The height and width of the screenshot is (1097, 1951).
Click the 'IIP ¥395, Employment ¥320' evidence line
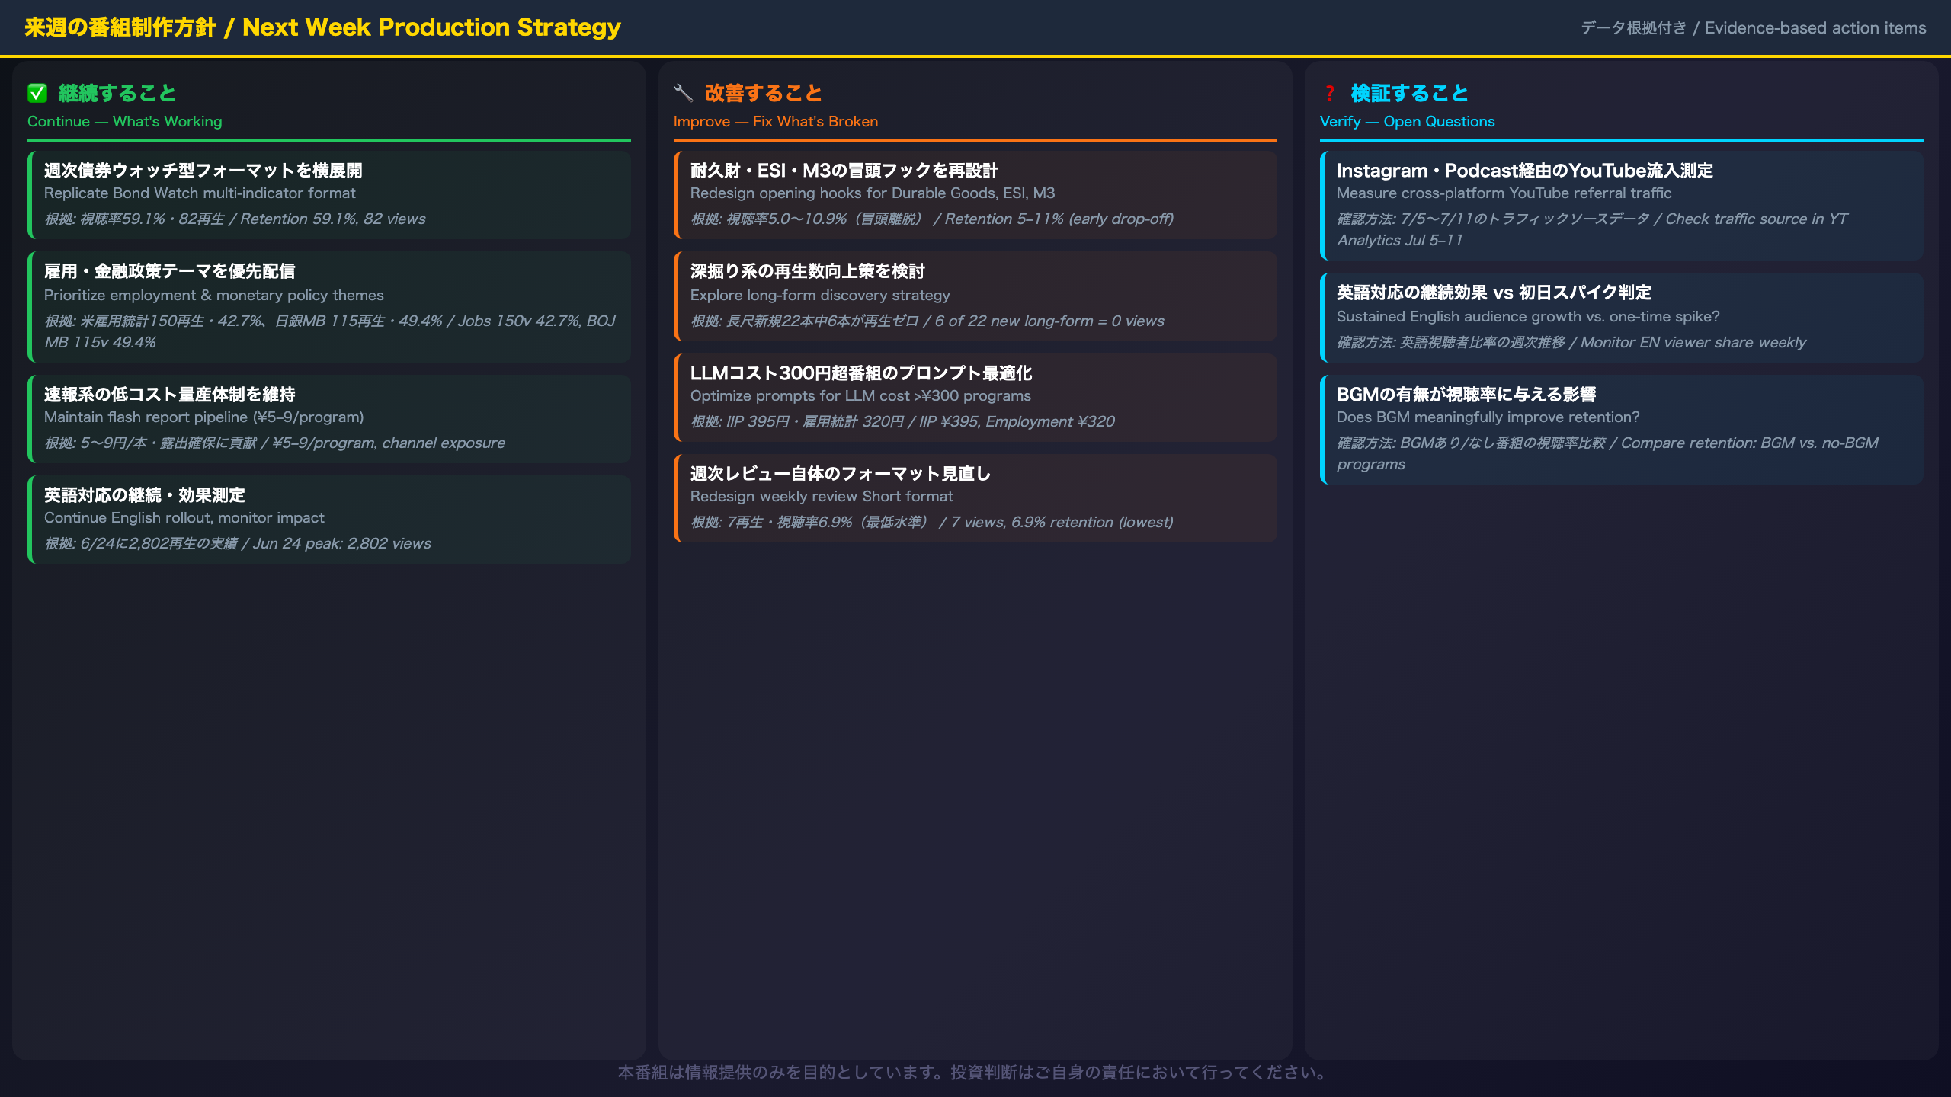(x=902, y=422)
